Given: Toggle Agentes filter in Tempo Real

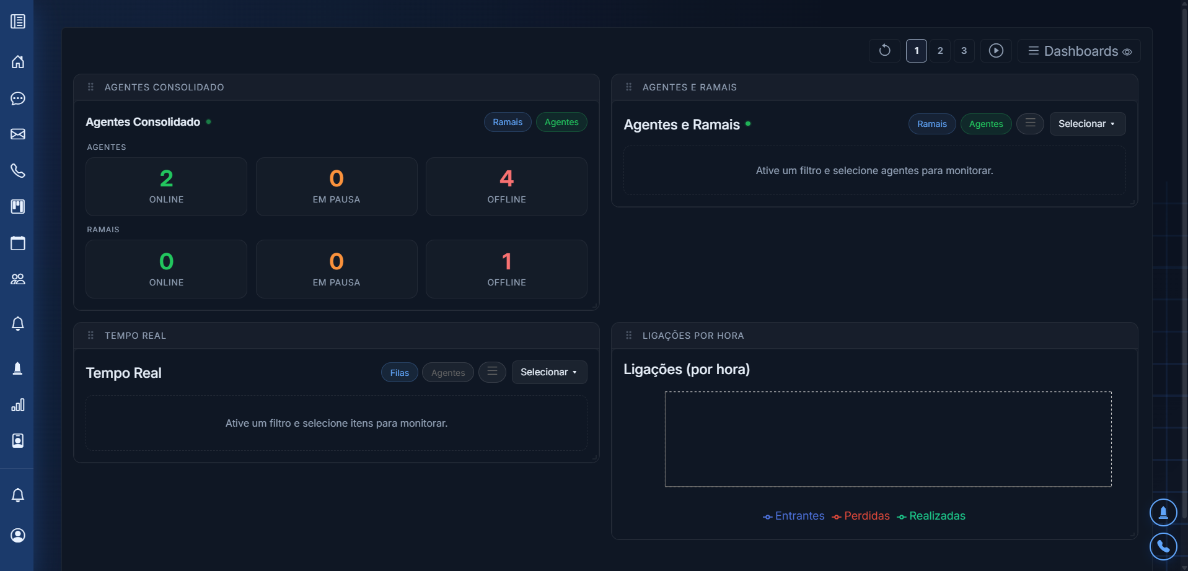Looking at the screenshot, I should coord(448,373).
